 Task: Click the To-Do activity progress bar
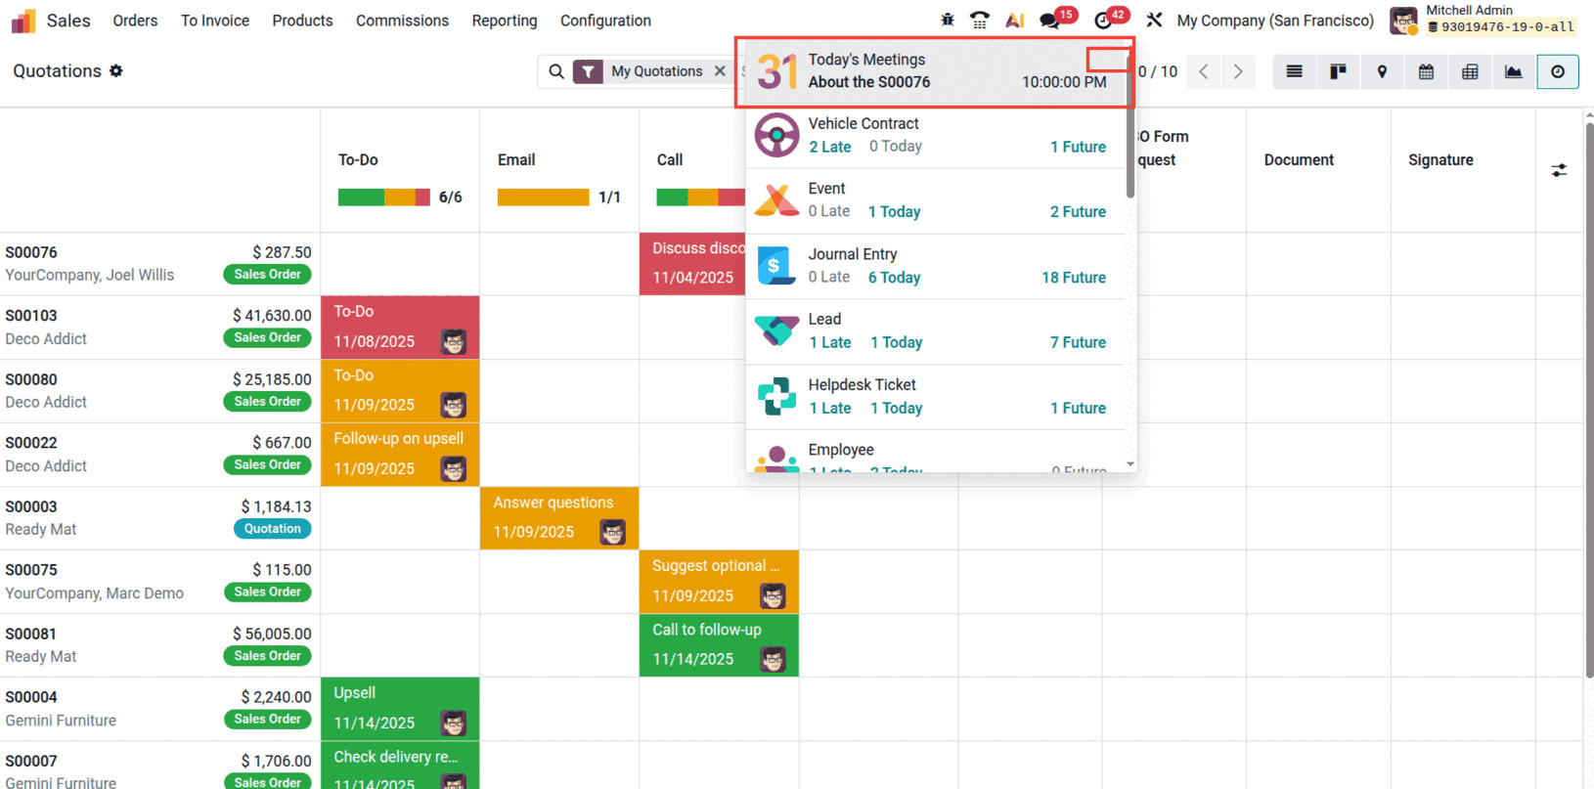click(383, 197)
